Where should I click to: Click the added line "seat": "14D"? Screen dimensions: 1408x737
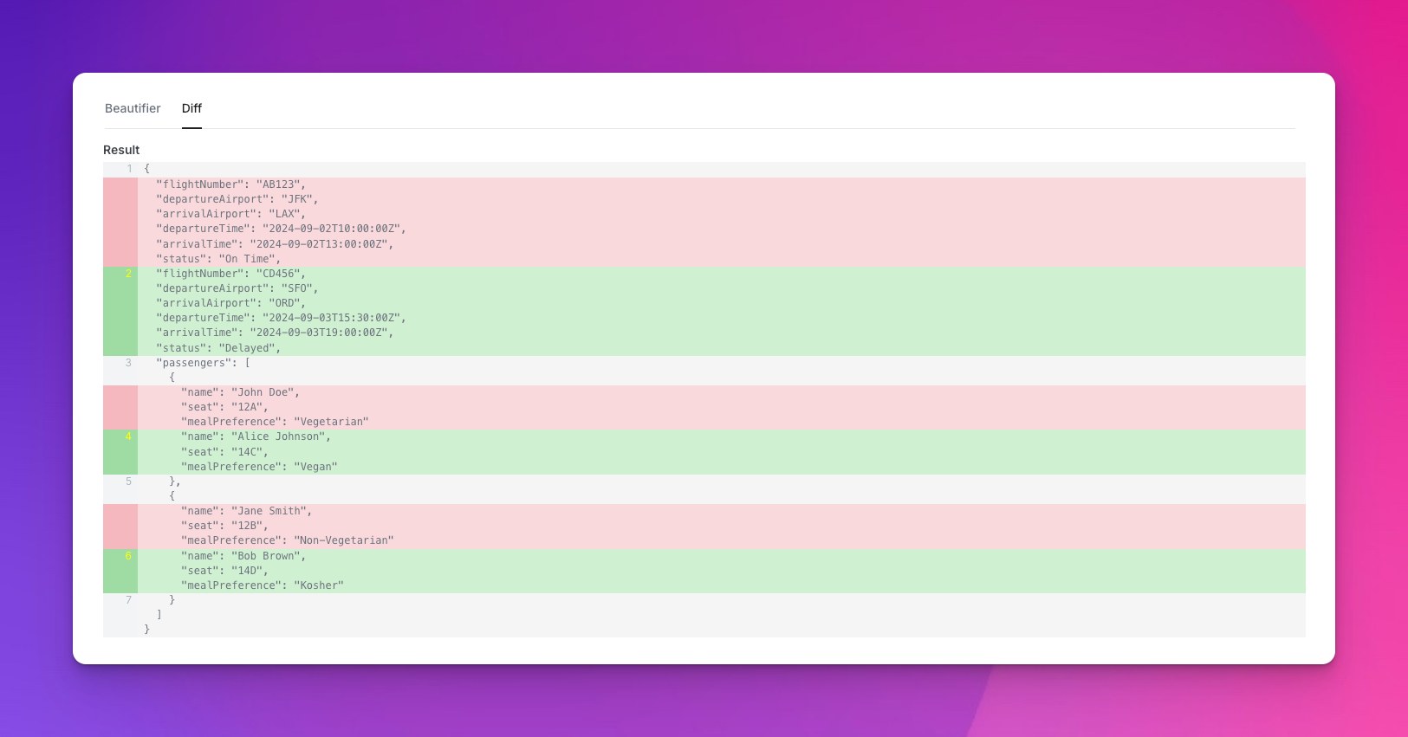[224, 571]
